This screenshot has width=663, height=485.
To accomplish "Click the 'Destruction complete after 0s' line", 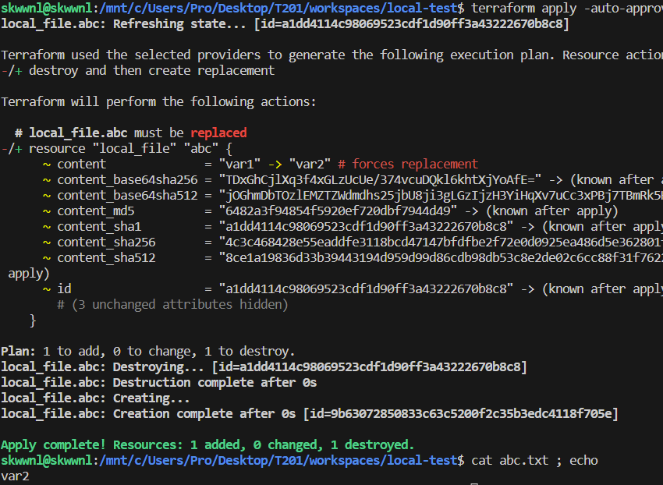I will pyautogui.click(x=158, y=383).
